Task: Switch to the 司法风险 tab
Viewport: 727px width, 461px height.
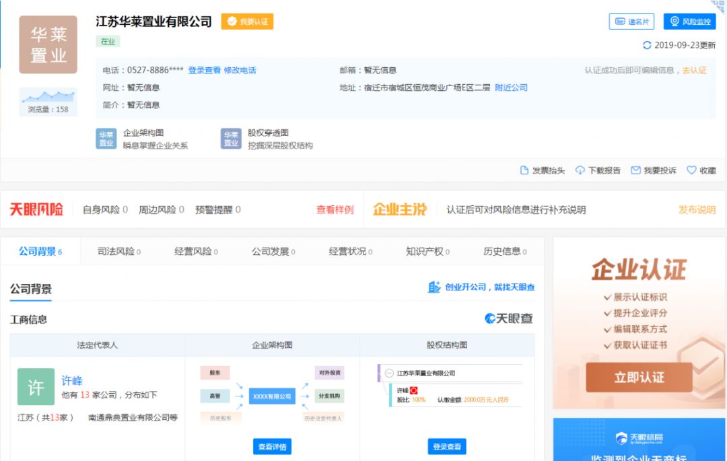Action: [x=118, y=251]
